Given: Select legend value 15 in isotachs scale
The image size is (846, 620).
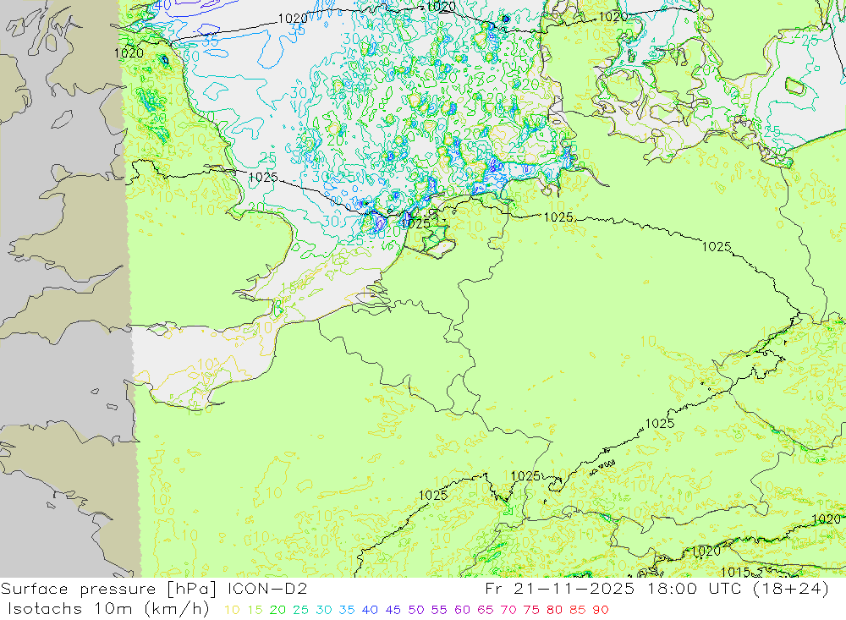Looking at the screenshot, I should point(255,610).
